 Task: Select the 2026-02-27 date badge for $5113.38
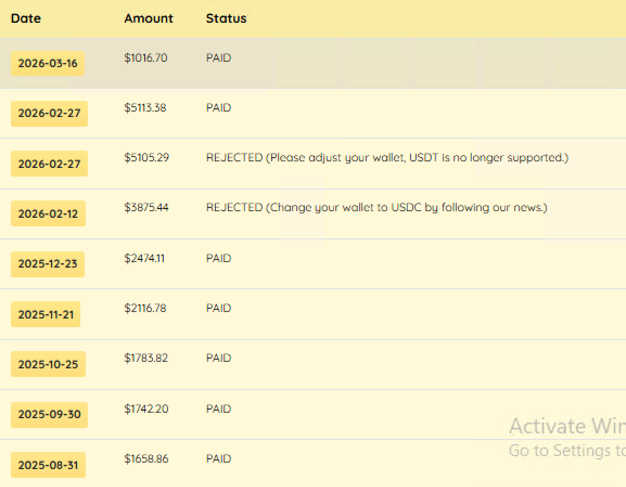(x=49, y=113)
